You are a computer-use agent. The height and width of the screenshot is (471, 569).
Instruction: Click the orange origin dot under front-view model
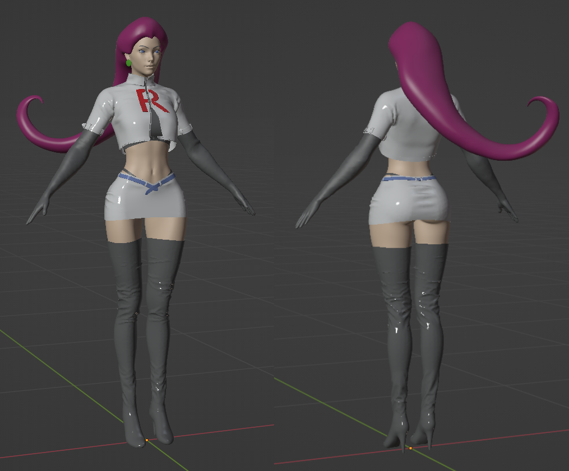point(147,440)
